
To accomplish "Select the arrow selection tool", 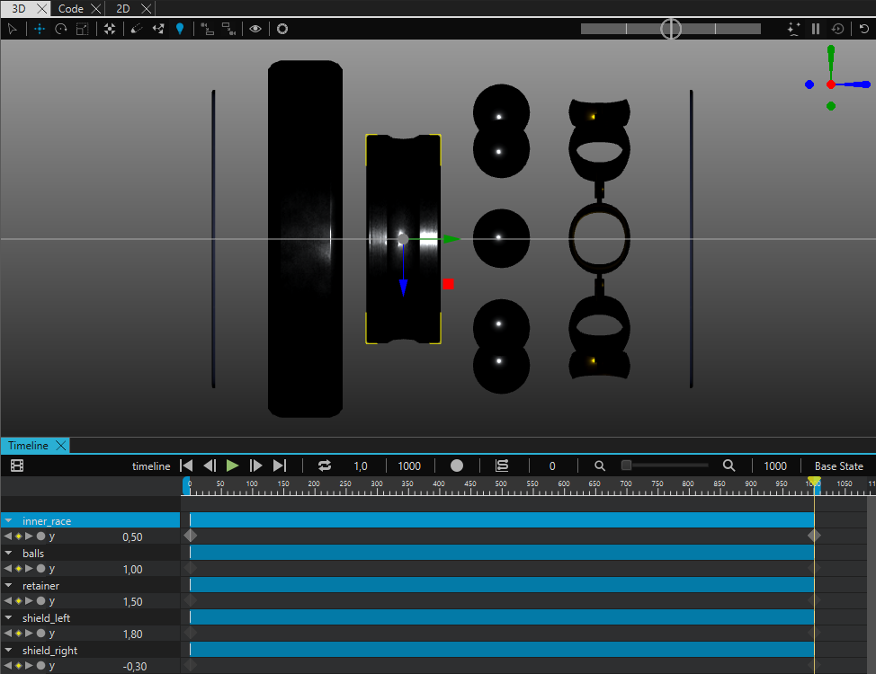I will tap(13, 29).
